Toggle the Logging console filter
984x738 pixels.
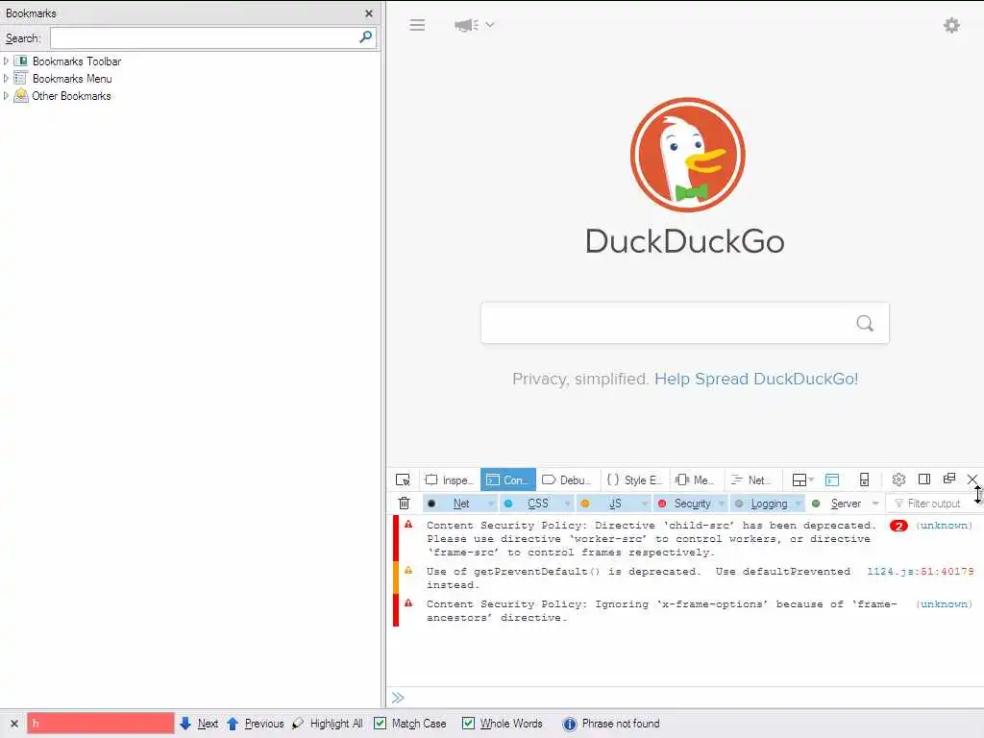(761, 504)
